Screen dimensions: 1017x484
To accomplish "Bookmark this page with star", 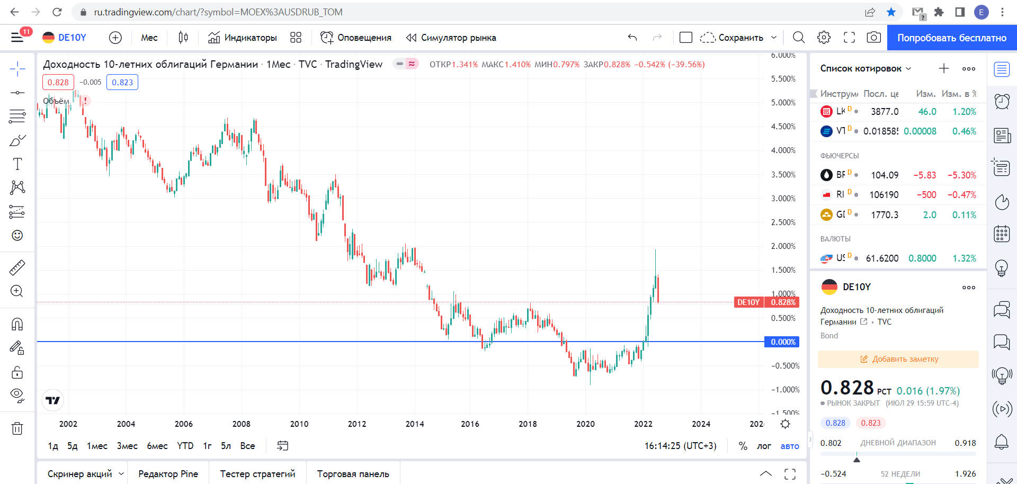I will (x=891, y=12).
